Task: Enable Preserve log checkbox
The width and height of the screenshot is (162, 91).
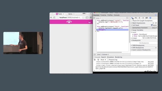Action: pos(108,60)
